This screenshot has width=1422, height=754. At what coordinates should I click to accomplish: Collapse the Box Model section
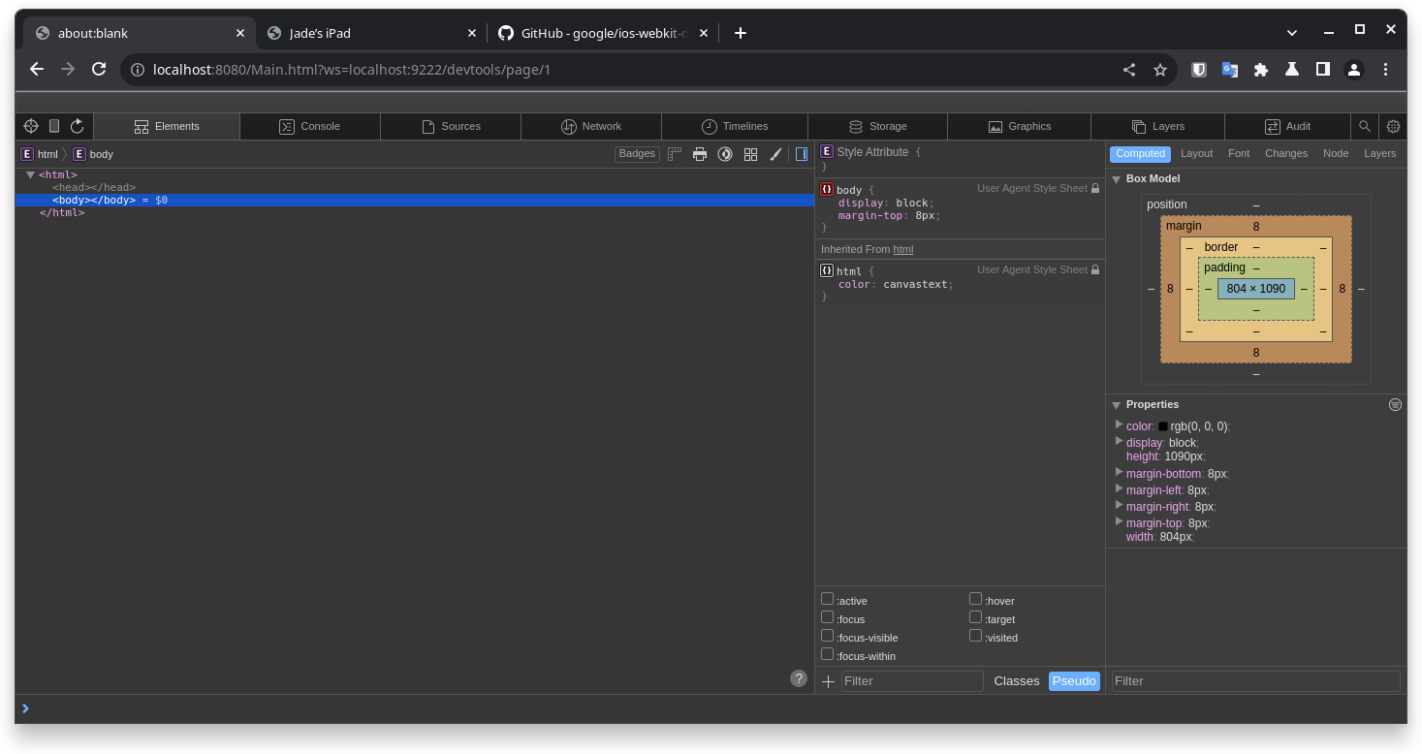(x=1116, y=179)
